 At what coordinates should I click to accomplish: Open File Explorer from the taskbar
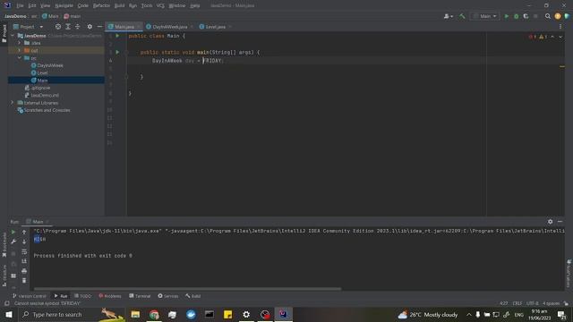coord(135,314)
